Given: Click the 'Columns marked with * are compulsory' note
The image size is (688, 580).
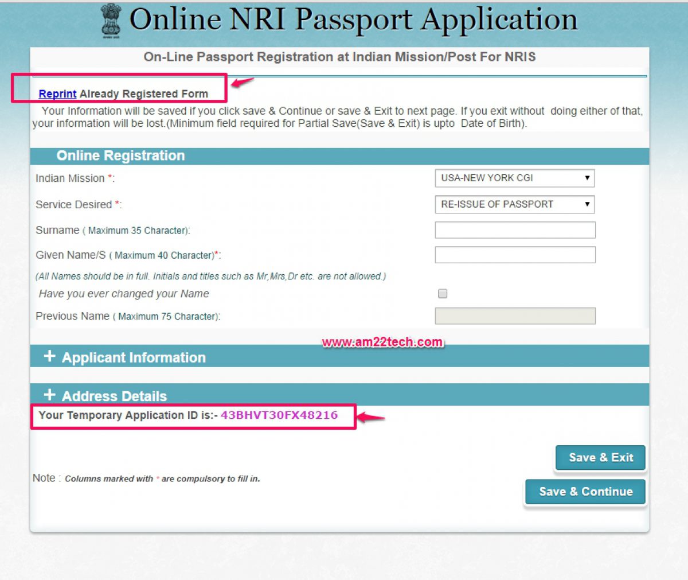Looking at the screenshot, I should (162, 479).
